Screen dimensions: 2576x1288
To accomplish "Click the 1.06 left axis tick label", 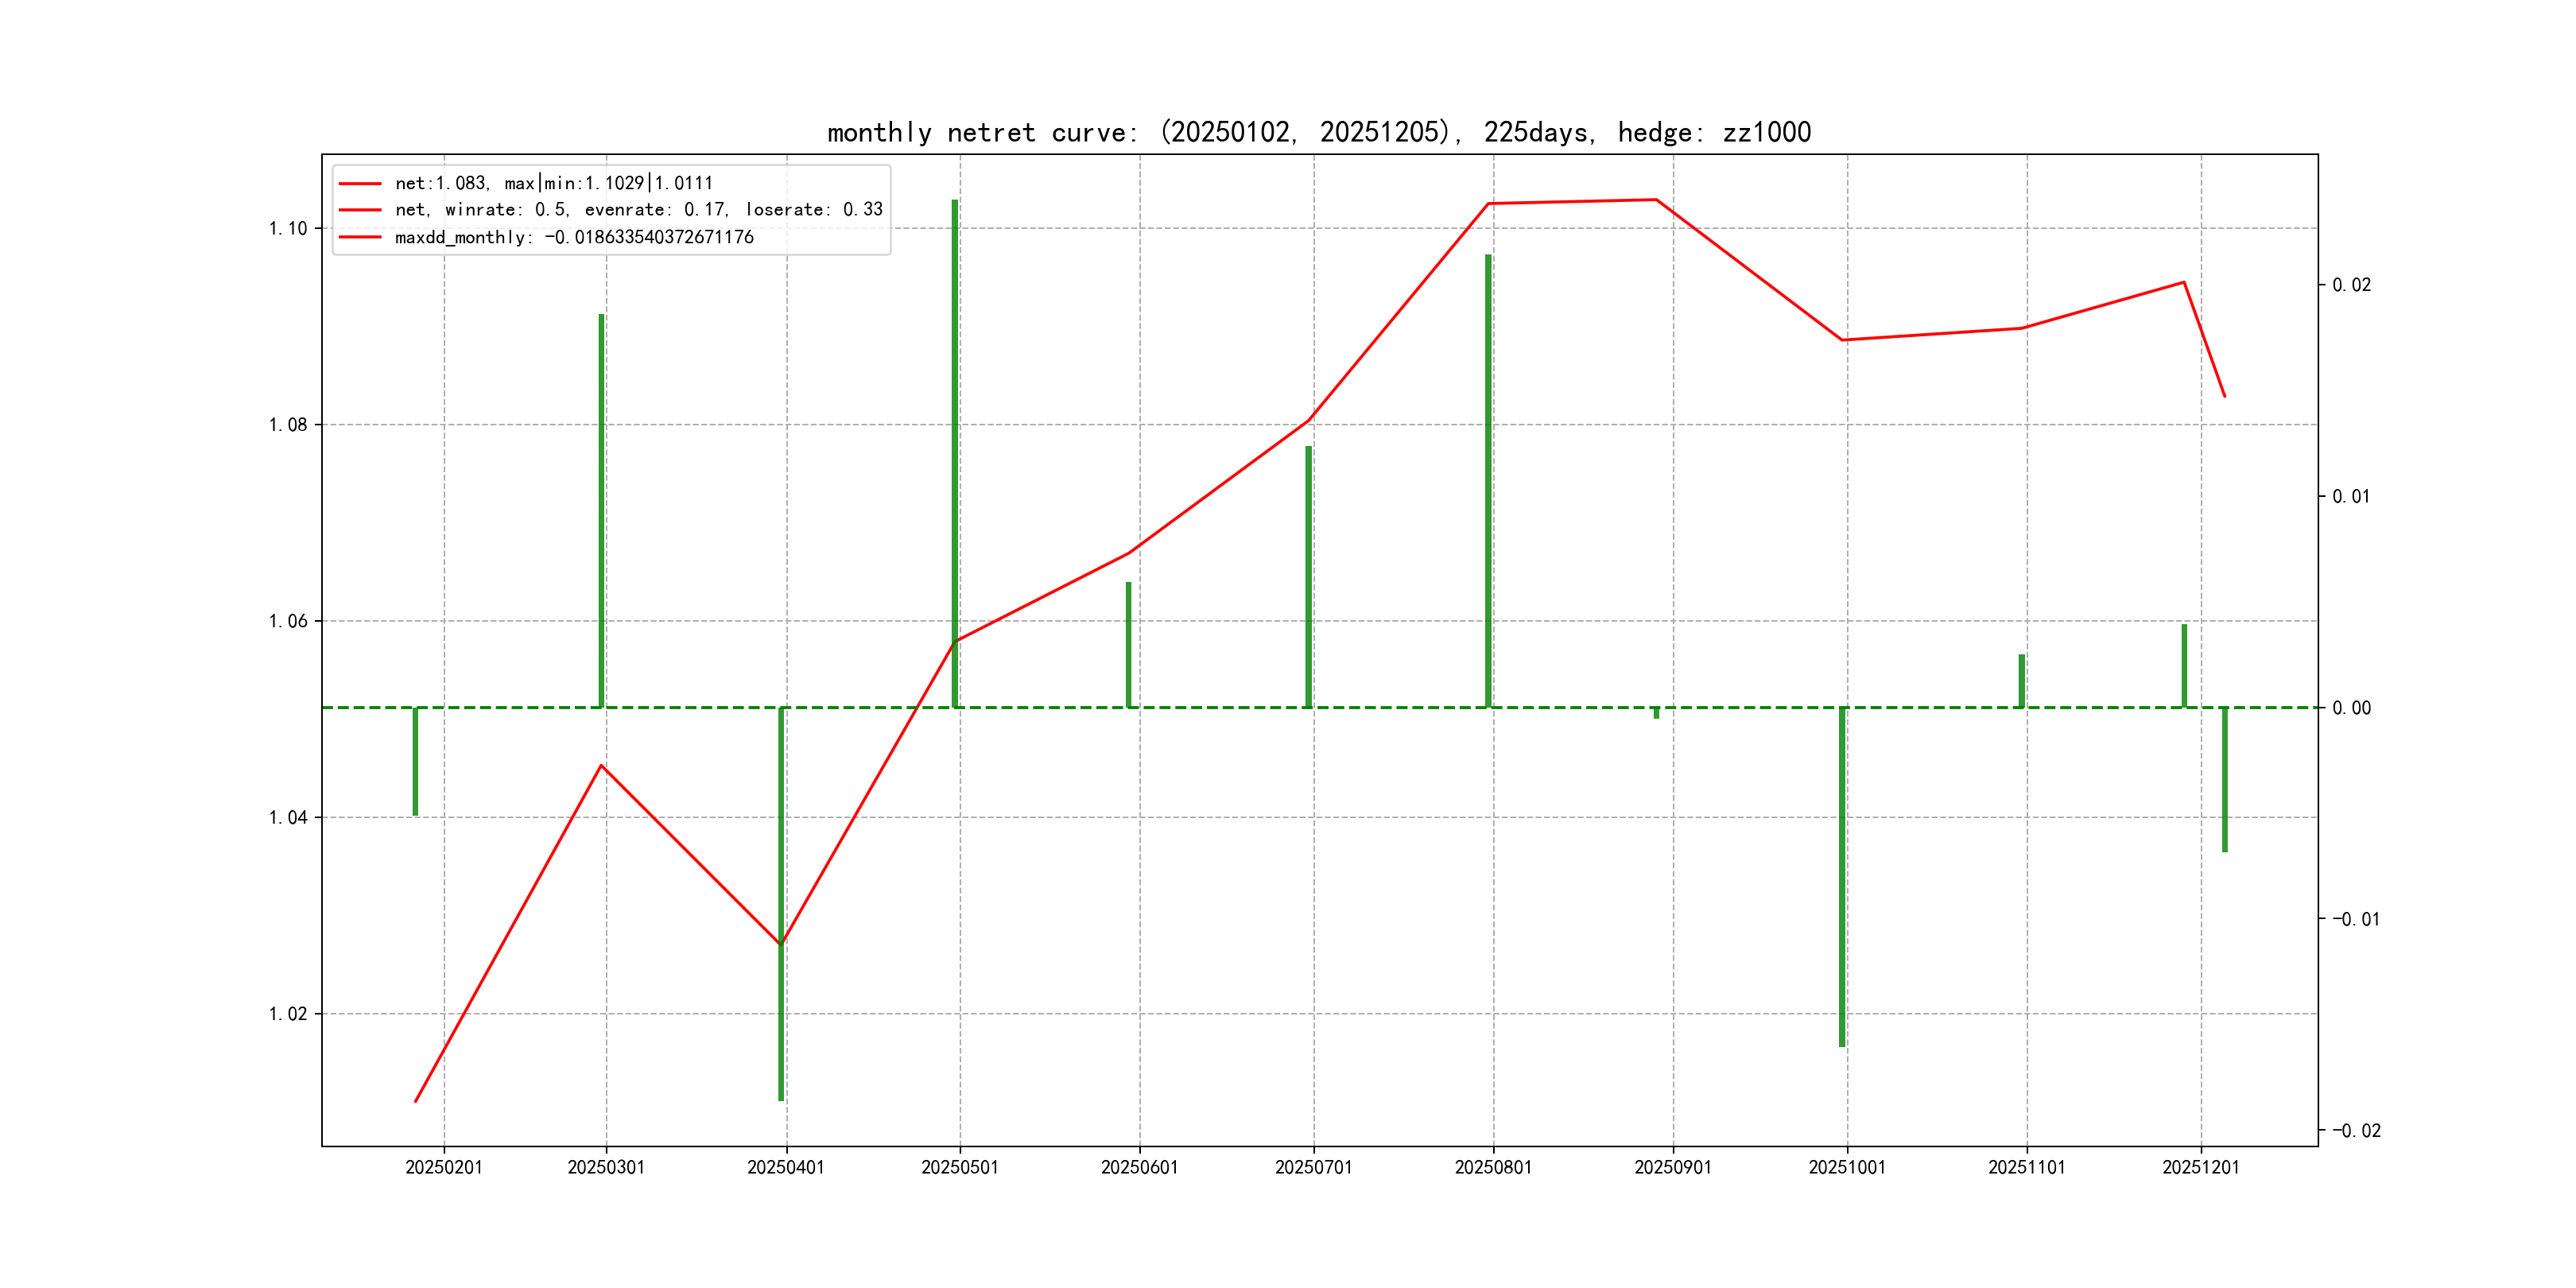I will tap(288, 621).
